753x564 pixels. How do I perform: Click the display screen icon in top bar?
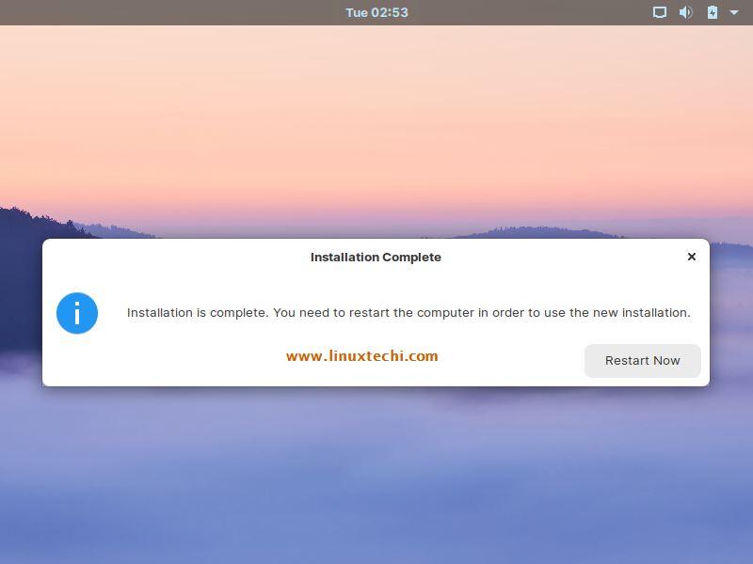click(x=660, y=12)
